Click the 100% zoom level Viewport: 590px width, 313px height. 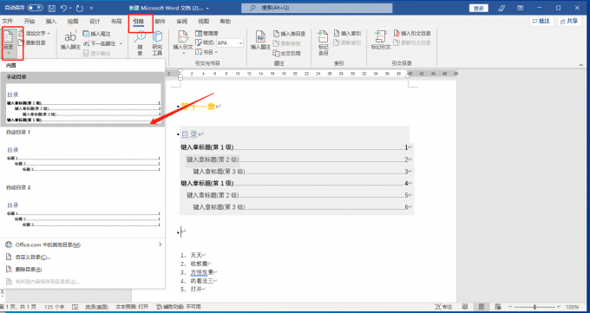pyautogui.click(x=573, y=307)
